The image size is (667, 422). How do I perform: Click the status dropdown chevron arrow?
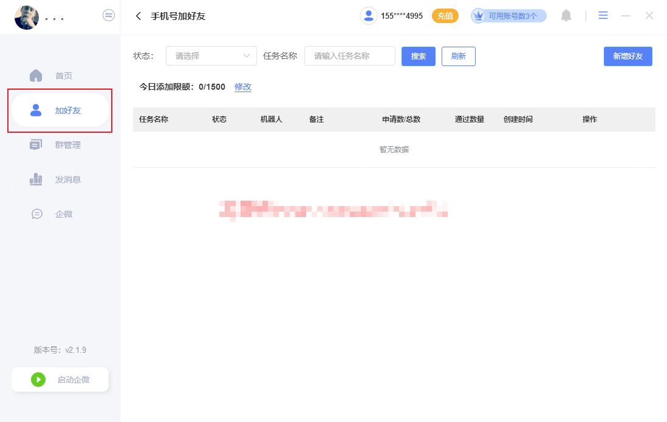[x=246, y=56]
